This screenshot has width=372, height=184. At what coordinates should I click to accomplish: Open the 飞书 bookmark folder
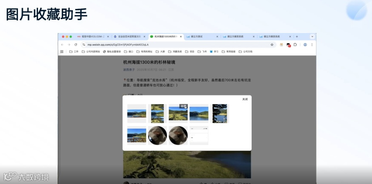tap(202, 51)
